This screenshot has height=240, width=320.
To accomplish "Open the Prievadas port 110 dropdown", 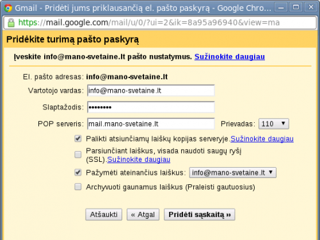I will (x=274, y=124).
